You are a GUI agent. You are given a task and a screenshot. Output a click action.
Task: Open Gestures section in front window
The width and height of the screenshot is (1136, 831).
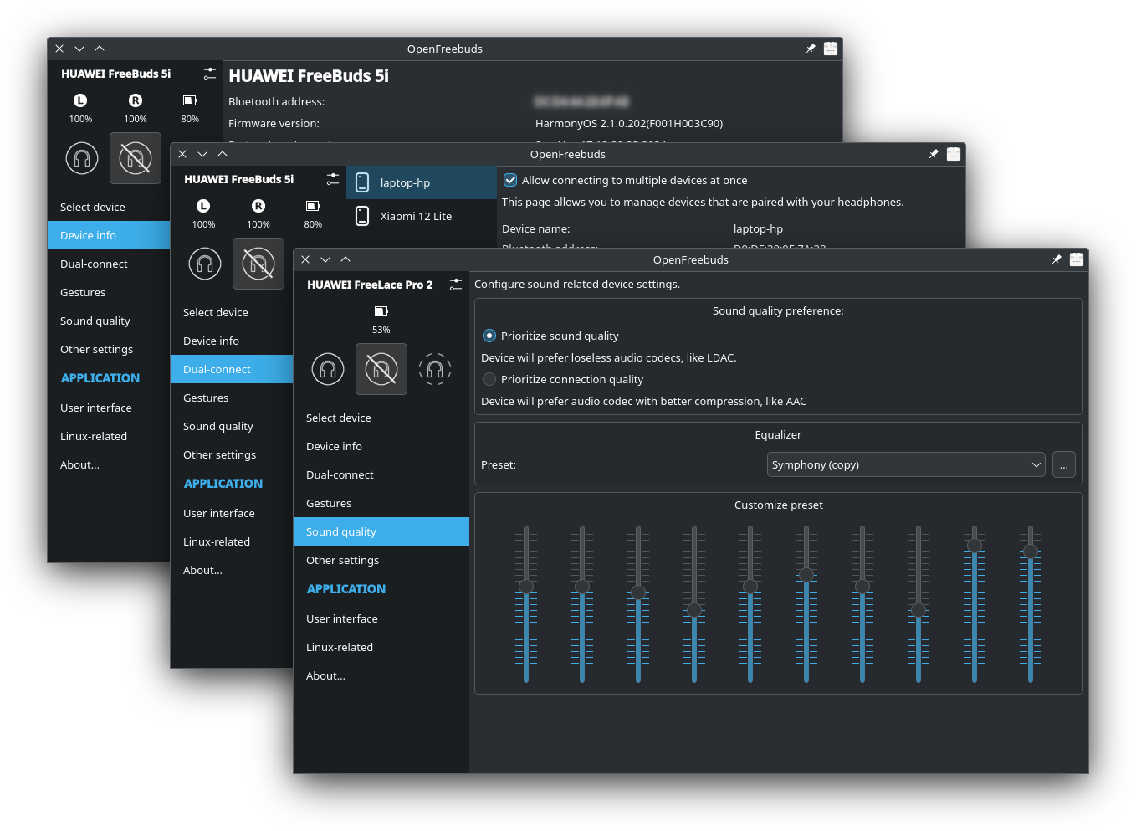[381, 503]
